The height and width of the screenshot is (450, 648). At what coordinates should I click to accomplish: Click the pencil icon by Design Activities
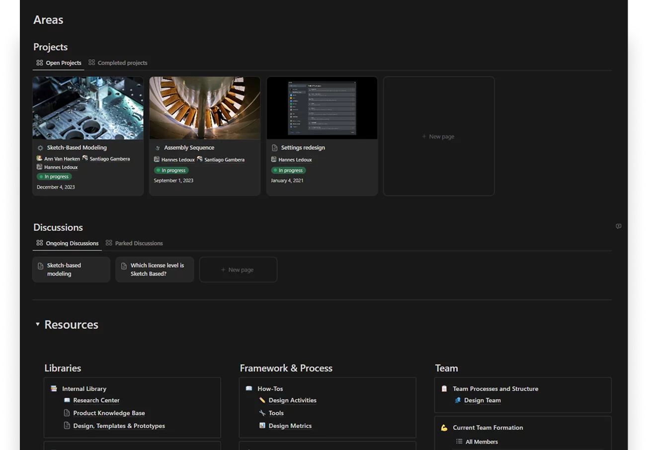[x=262, y=400]
